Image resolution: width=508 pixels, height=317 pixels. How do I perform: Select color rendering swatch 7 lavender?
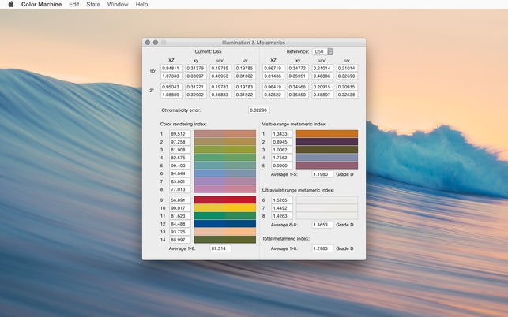[225, 181]
